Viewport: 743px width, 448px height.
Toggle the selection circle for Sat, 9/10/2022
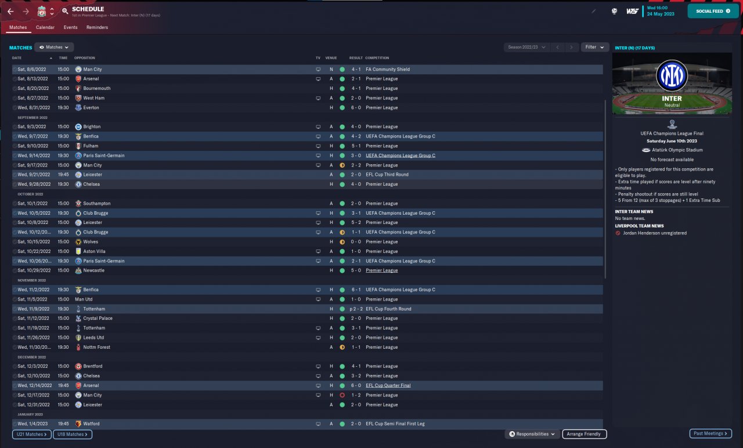[15, 146]
